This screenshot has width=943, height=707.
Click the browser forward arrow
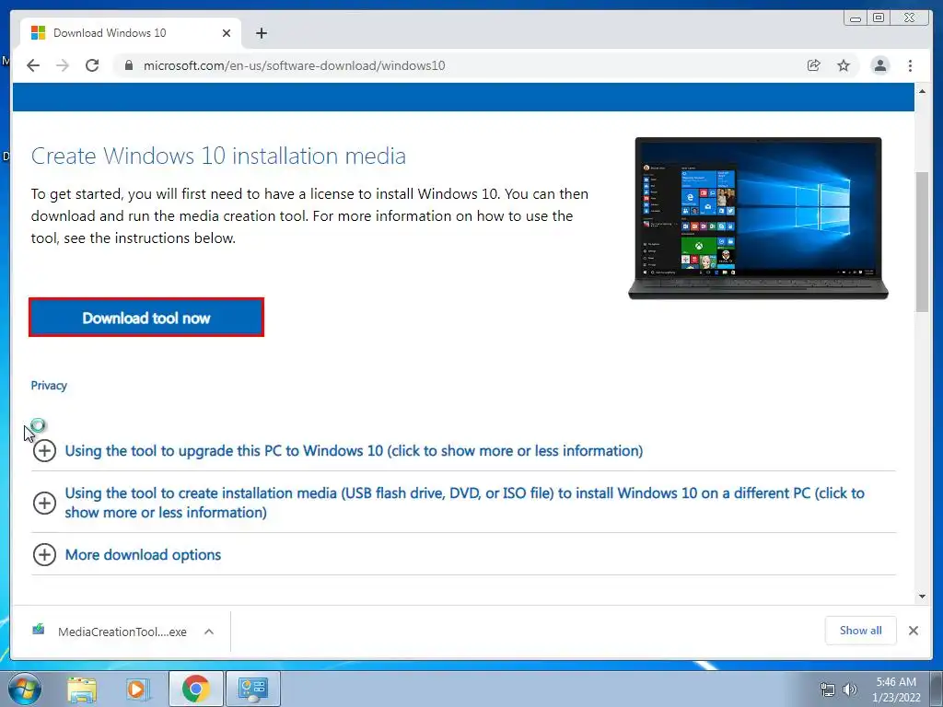(x=63, y=65)
